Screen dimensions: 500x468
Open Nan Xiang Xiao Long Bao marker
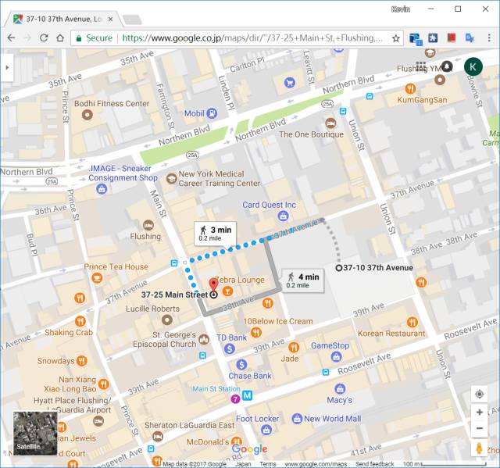pos(104,384)
